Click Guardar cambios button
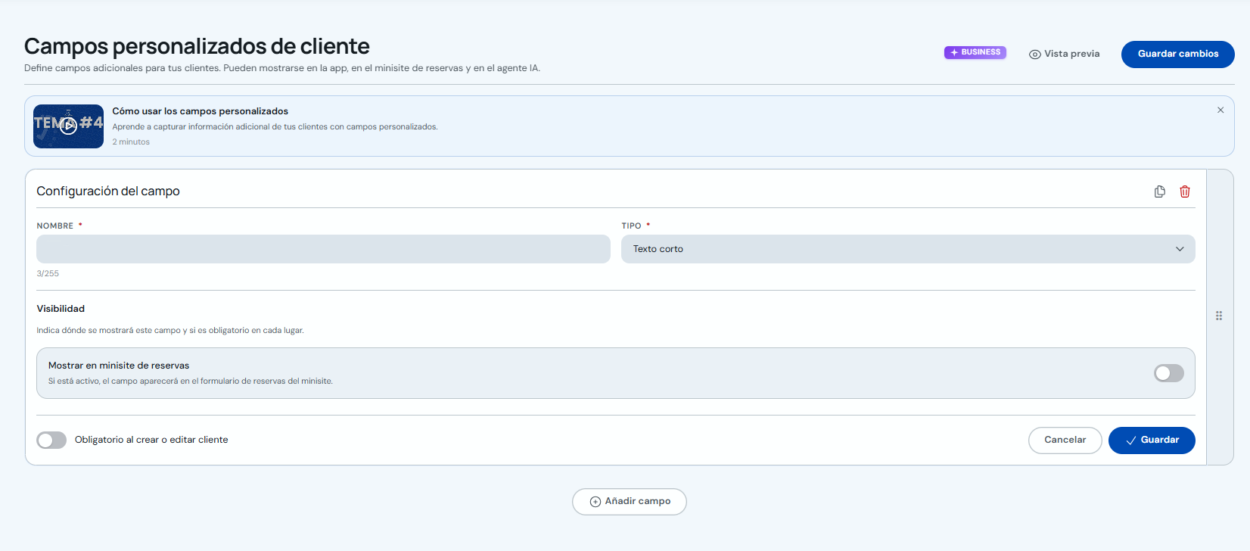Image resolution: width=1250 pixels, height=551 pixels. 1177,54
